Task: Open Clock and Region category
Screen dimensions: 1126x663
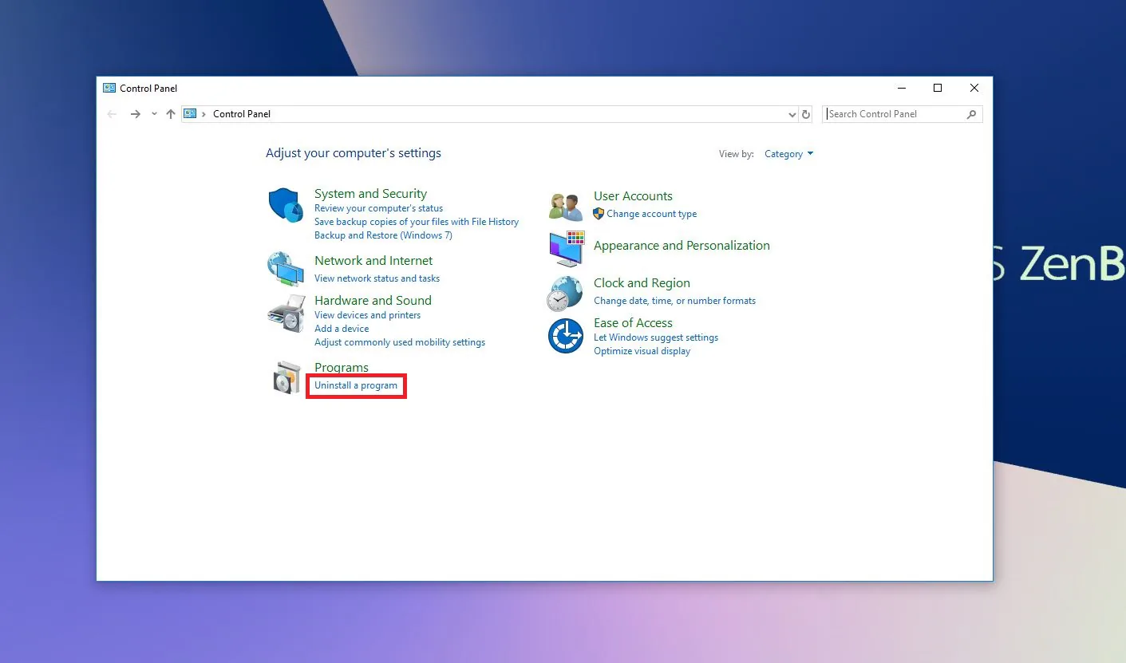Action: pyautogui.click(x=642, y=283)
